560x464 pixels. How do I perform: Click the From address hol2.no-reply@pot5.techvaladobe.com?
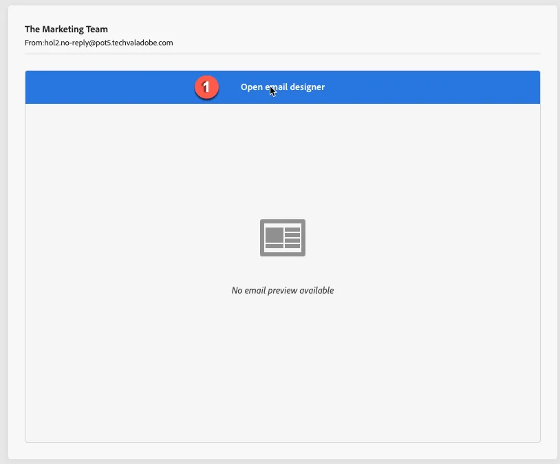pos(109,43)
